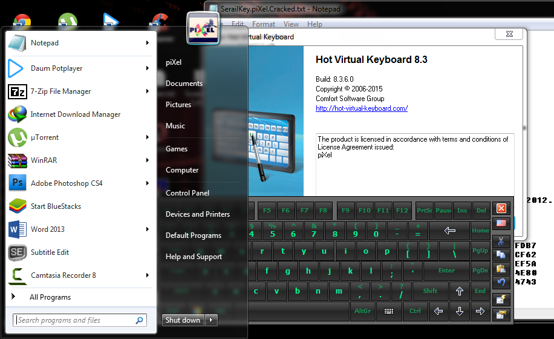Click the keyboard icon key beside AltGr
The width and height of the screenshot is (554, 339).
(x=389, y=311)
